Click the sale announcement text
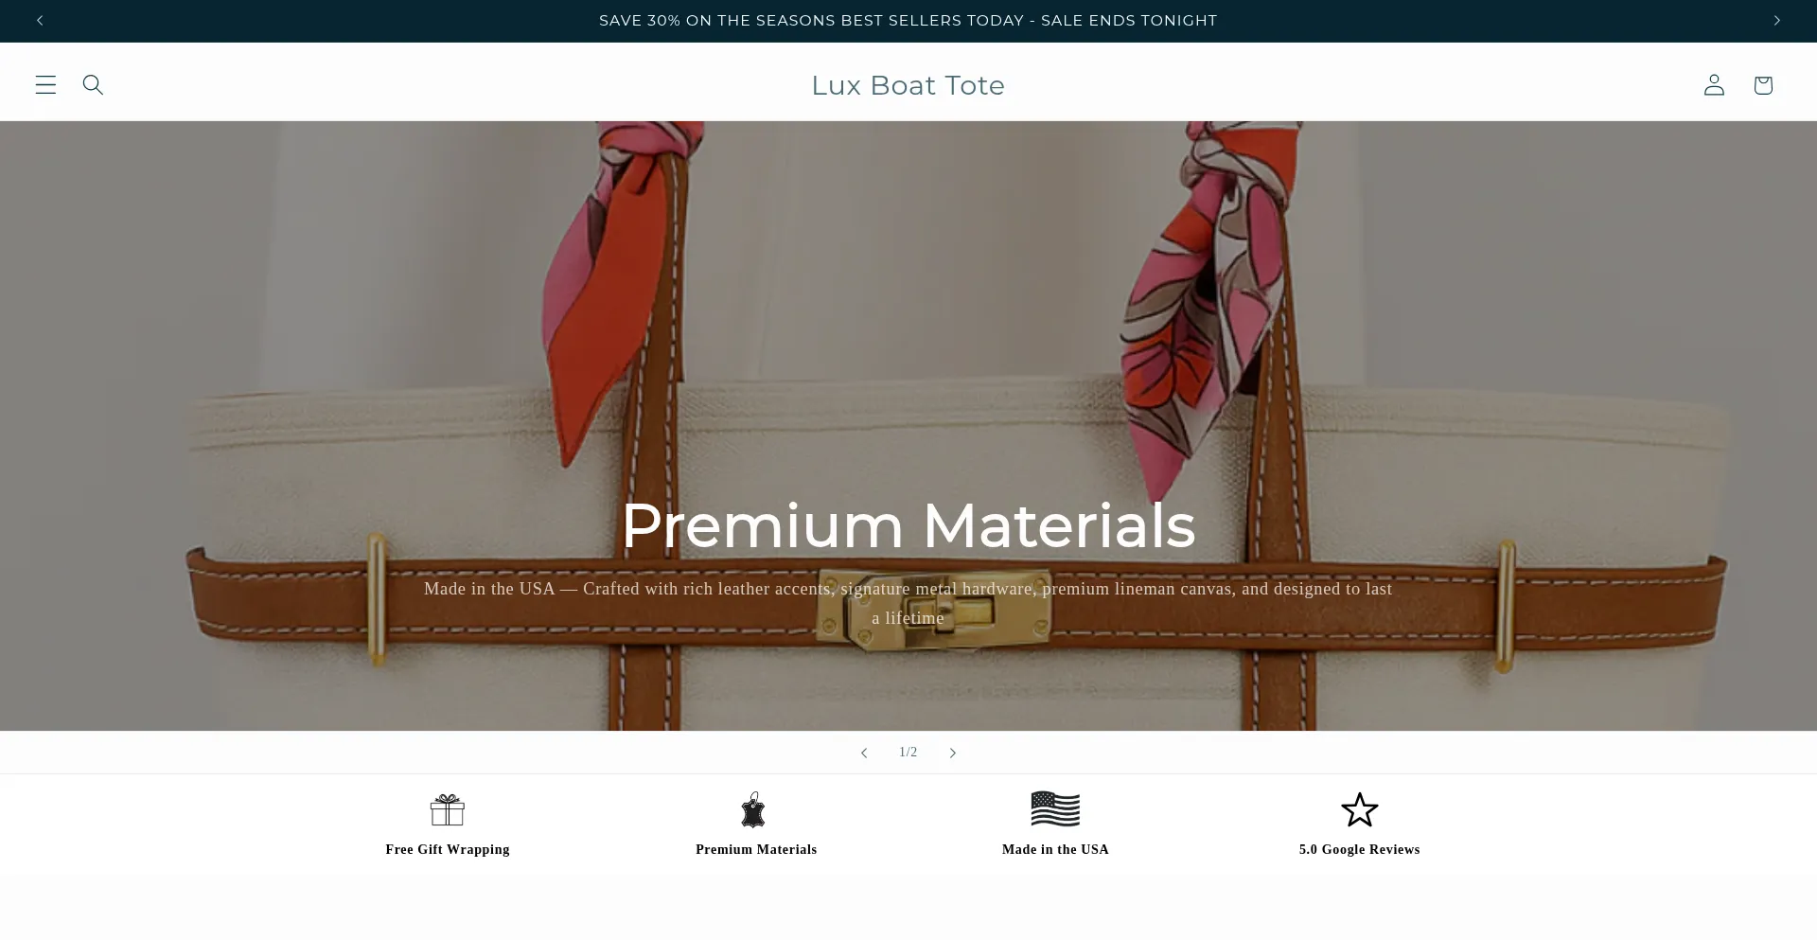 click(908, 21)
